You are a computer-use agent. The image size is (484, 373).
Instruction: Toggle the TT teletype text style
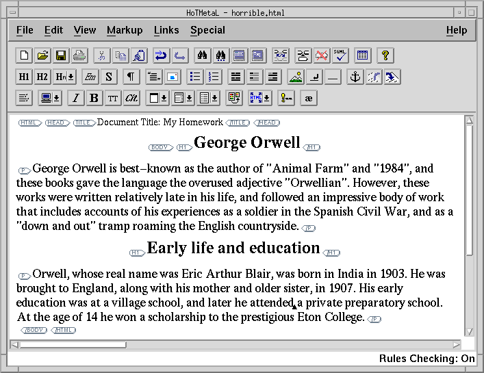(113, 98)
